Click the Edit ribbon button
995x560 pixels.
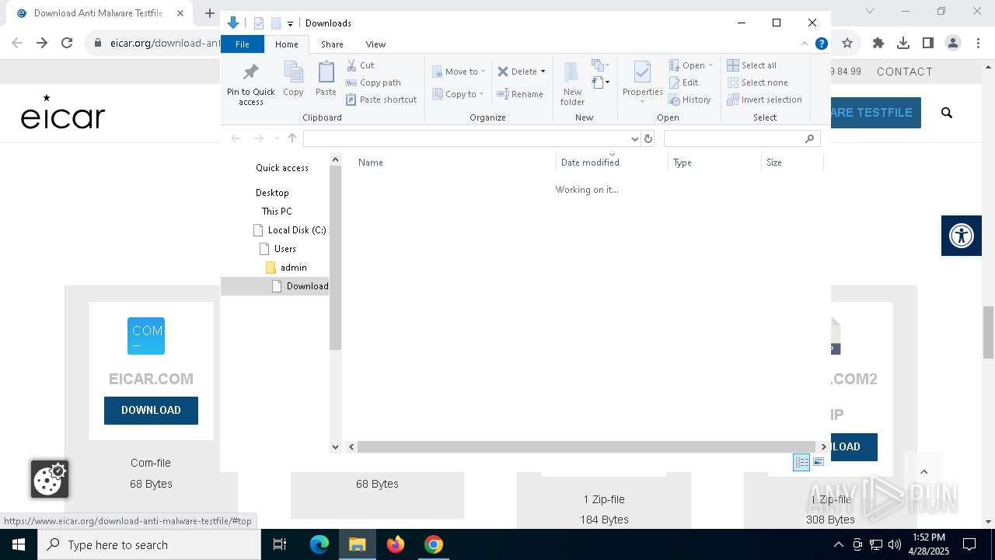(x=684, y=82)
